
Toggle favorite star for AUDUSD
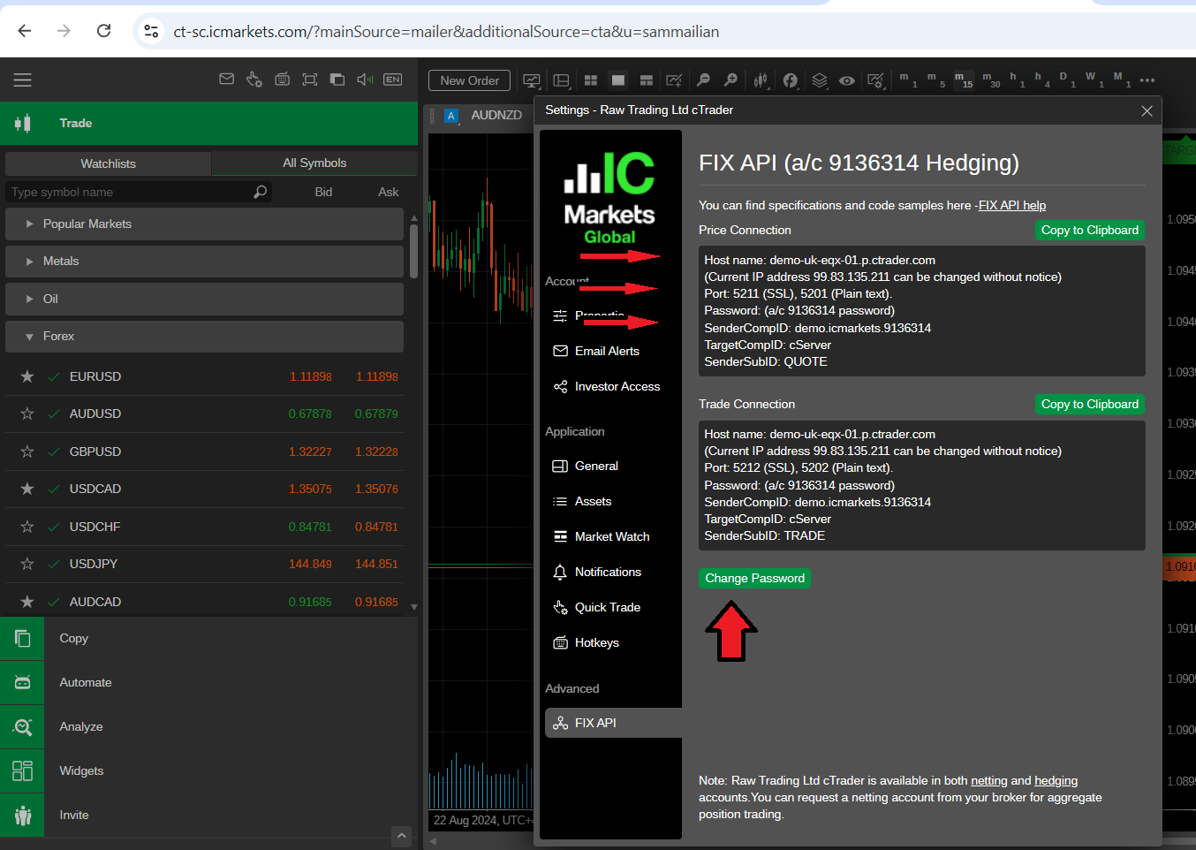pyautogui.click(x=27, y=414)
